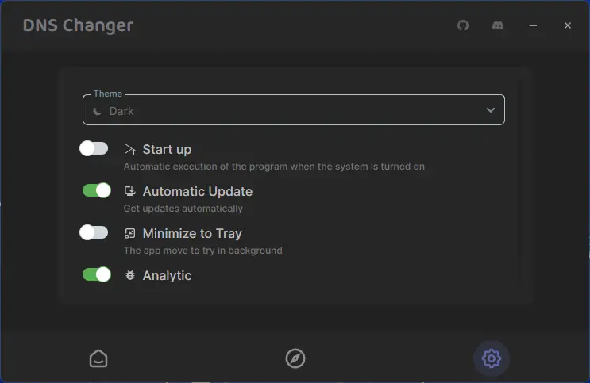Screen dimensions: 590x383
Task: Click the DNS Changer title text
Action: tap(78, 25)
